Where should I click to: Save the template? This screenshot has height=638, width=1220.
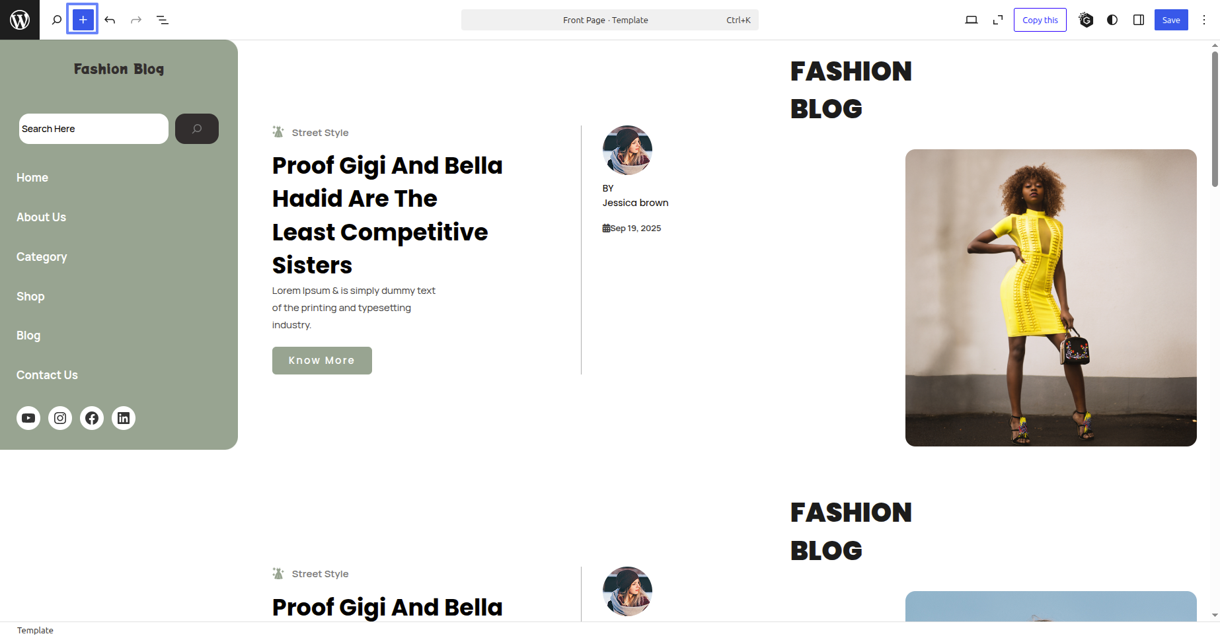[1170, 20]
